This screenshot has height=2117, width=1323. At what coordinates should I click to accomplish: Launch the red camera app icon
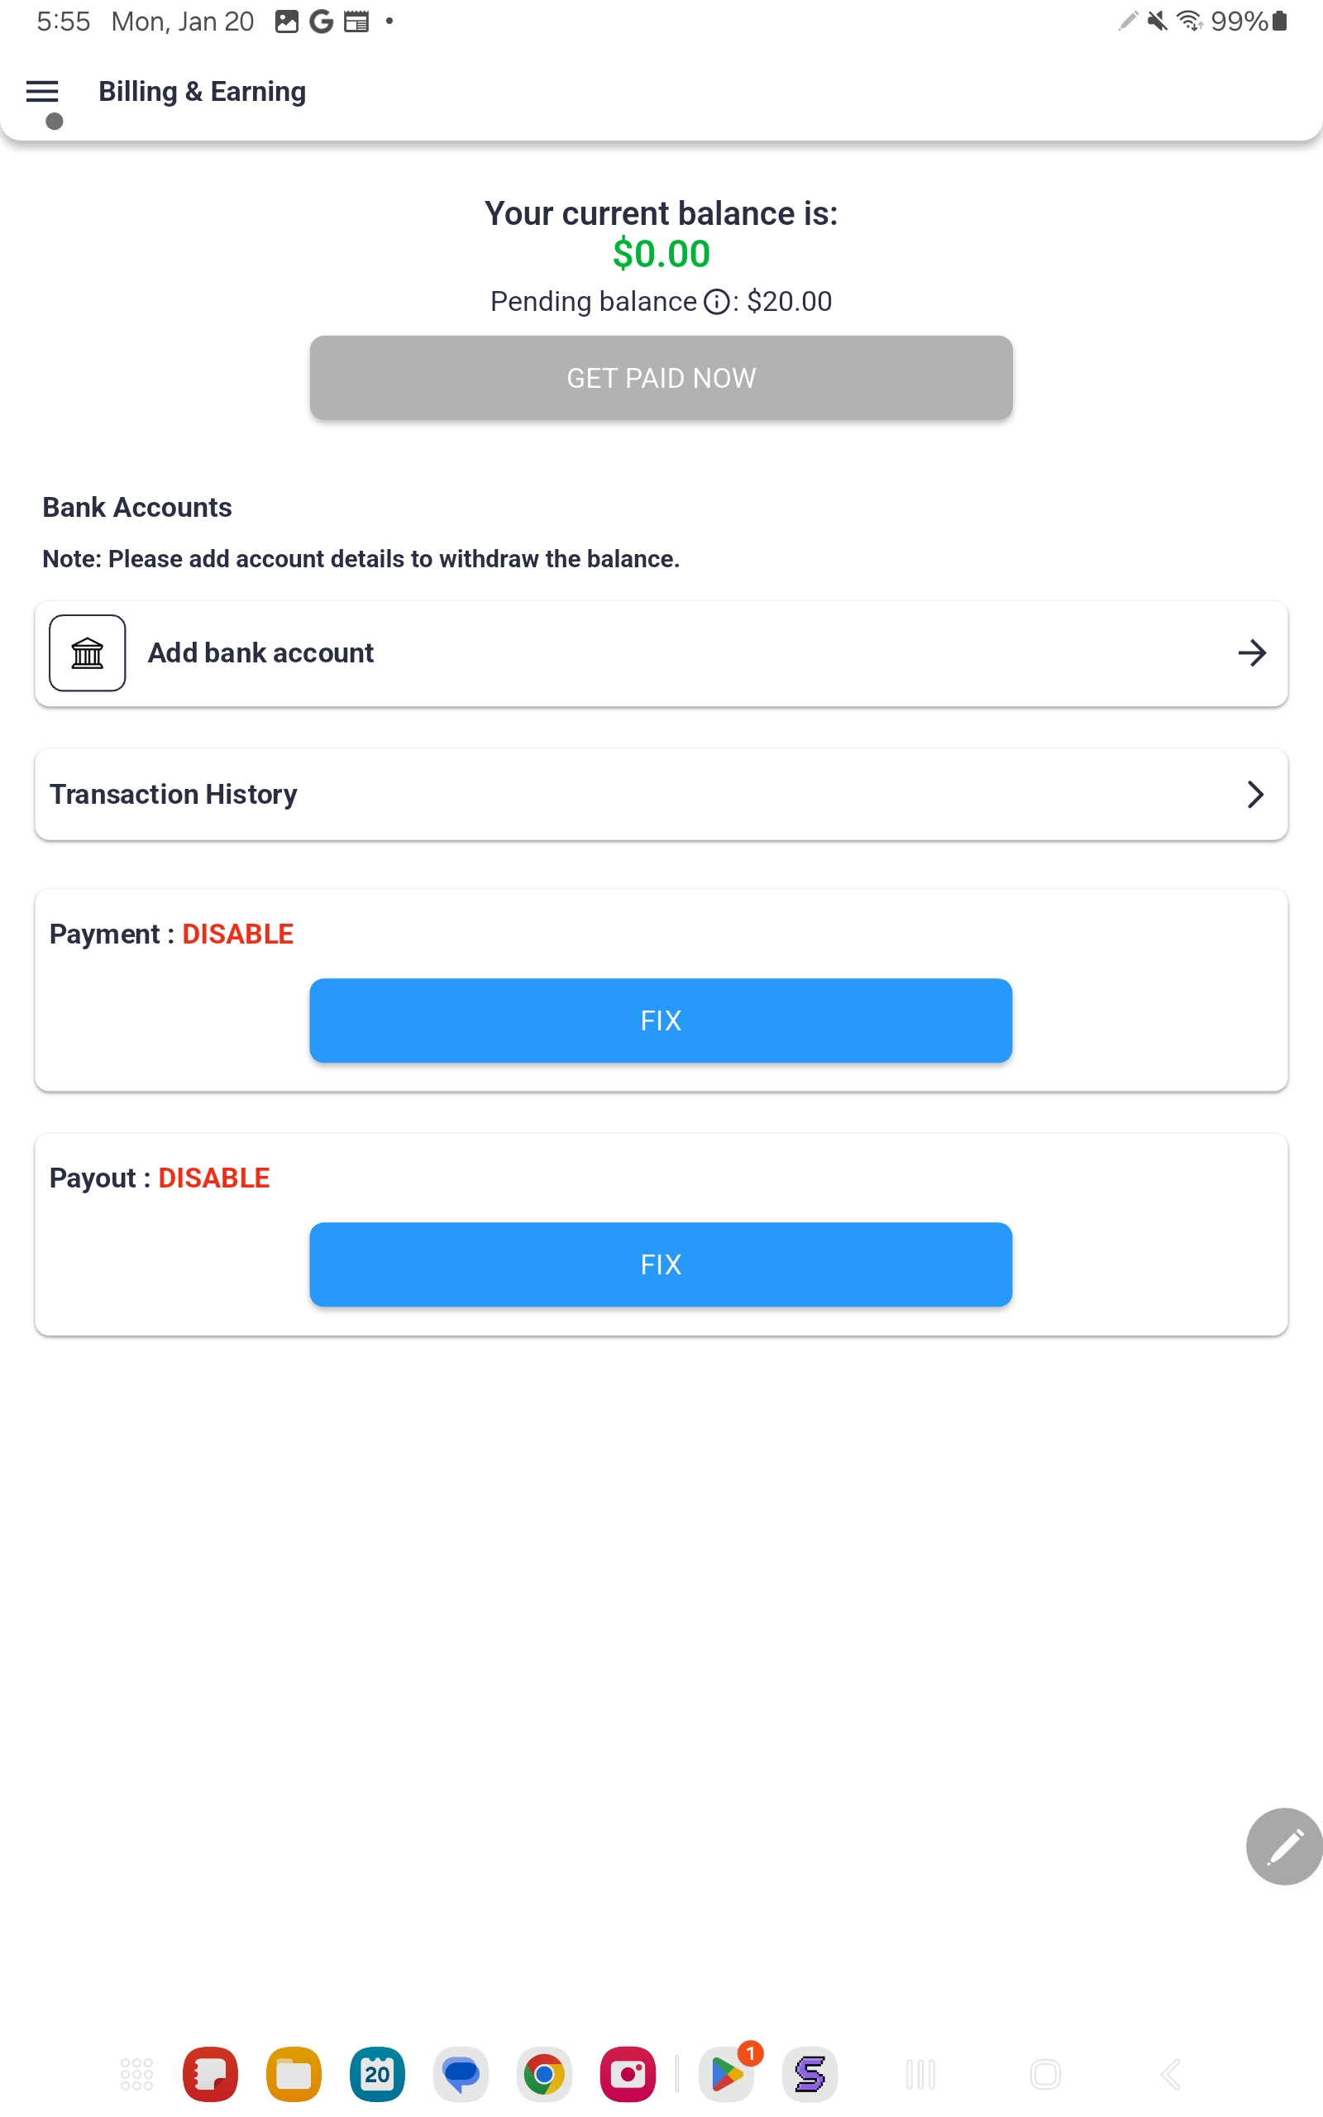click(628, 2074)
